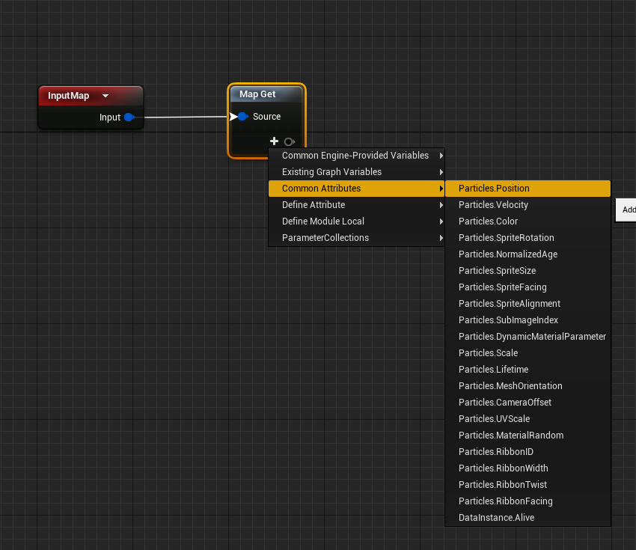Choose Particles.DynamicMaterialParameter attribute
Screen dimensions: 636x550
tap(528, 337)
